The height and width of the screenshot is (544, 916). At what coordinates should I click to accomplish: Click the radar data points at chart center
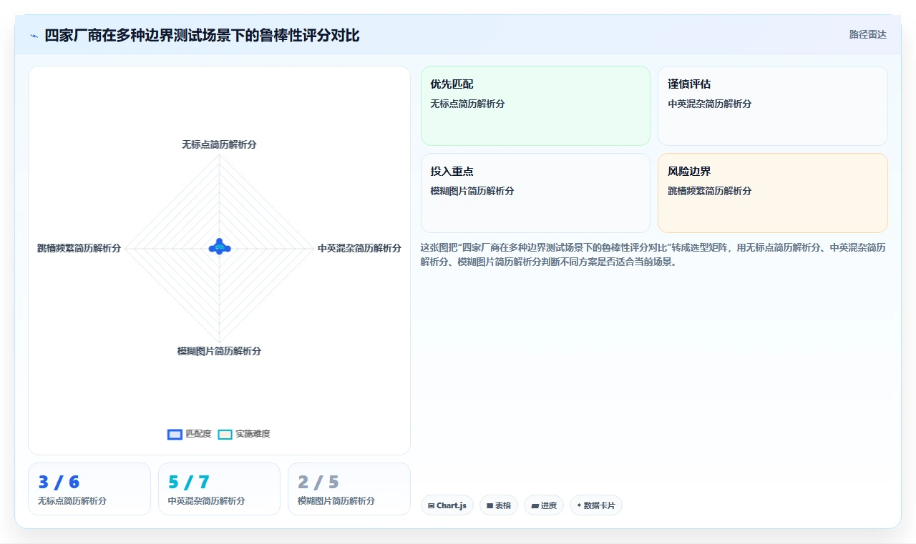[x=220, y=247]
